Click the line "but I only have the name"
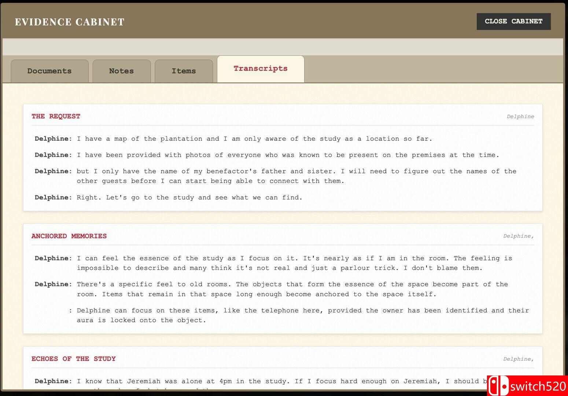Viewport: 568px width, 396px height. [296, 176]
